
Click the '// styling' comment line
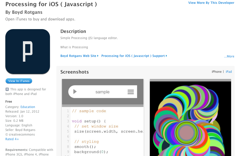[x=87, y=142]
